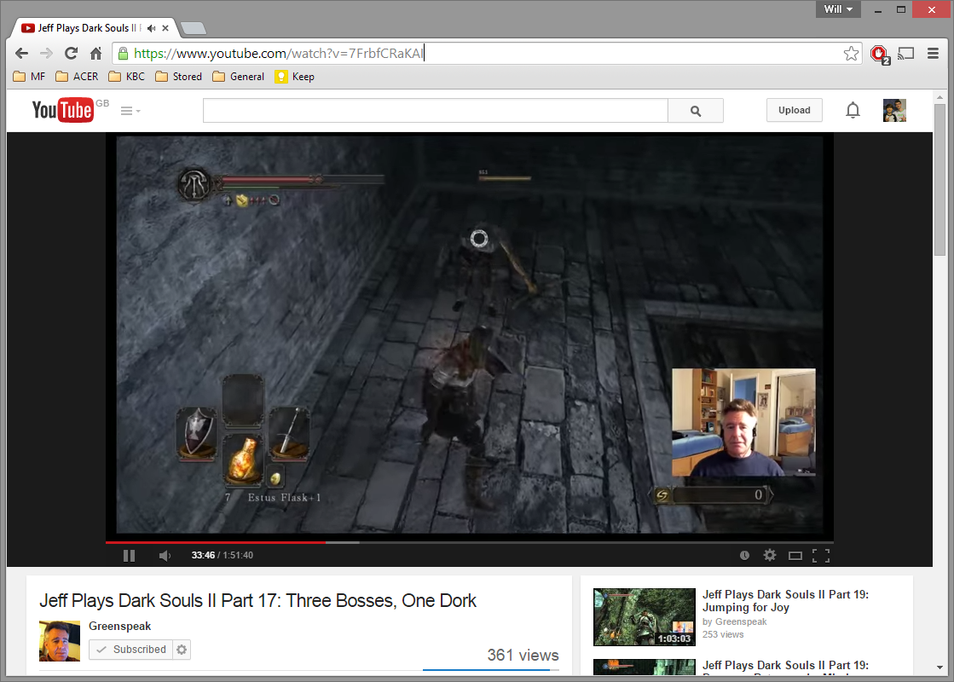The width and height of the screenshot is (954, 682).
Task: Reload the page in Chrome
Action: point(72,54)
